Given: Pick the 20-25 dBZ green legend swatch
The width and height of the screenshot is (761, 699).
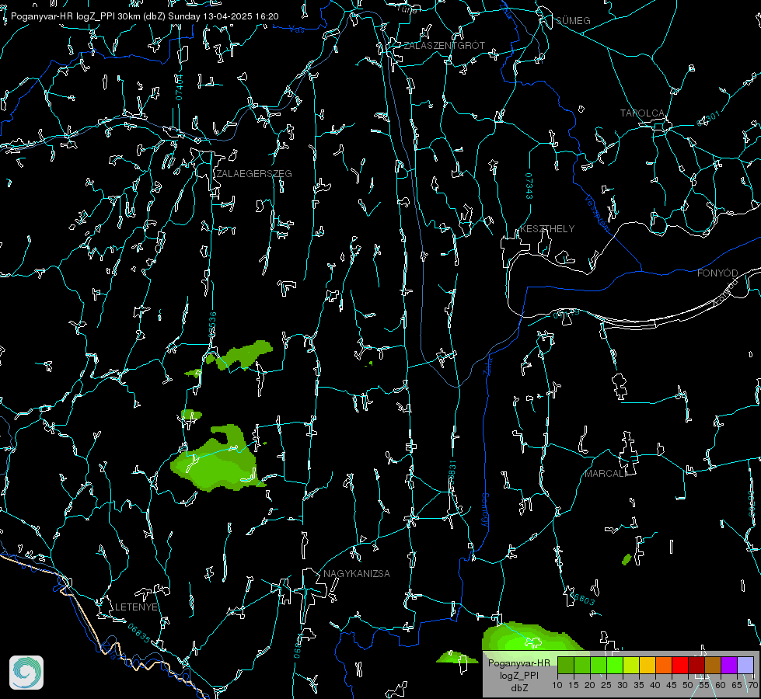Looking at the screenshot, I should 599,665.
